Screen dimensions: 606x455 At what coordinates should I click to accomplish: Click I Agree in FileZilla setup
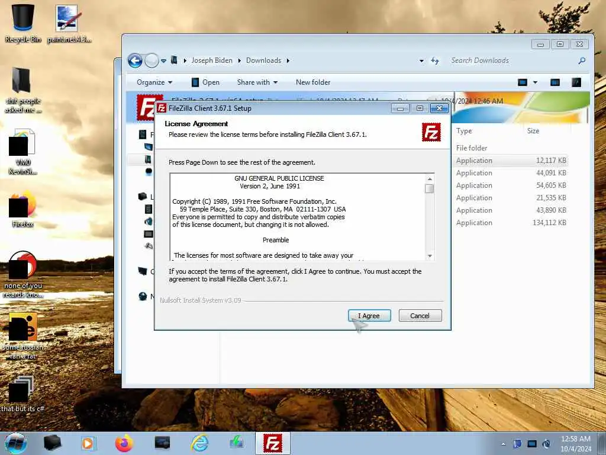(x=369, y=316)
